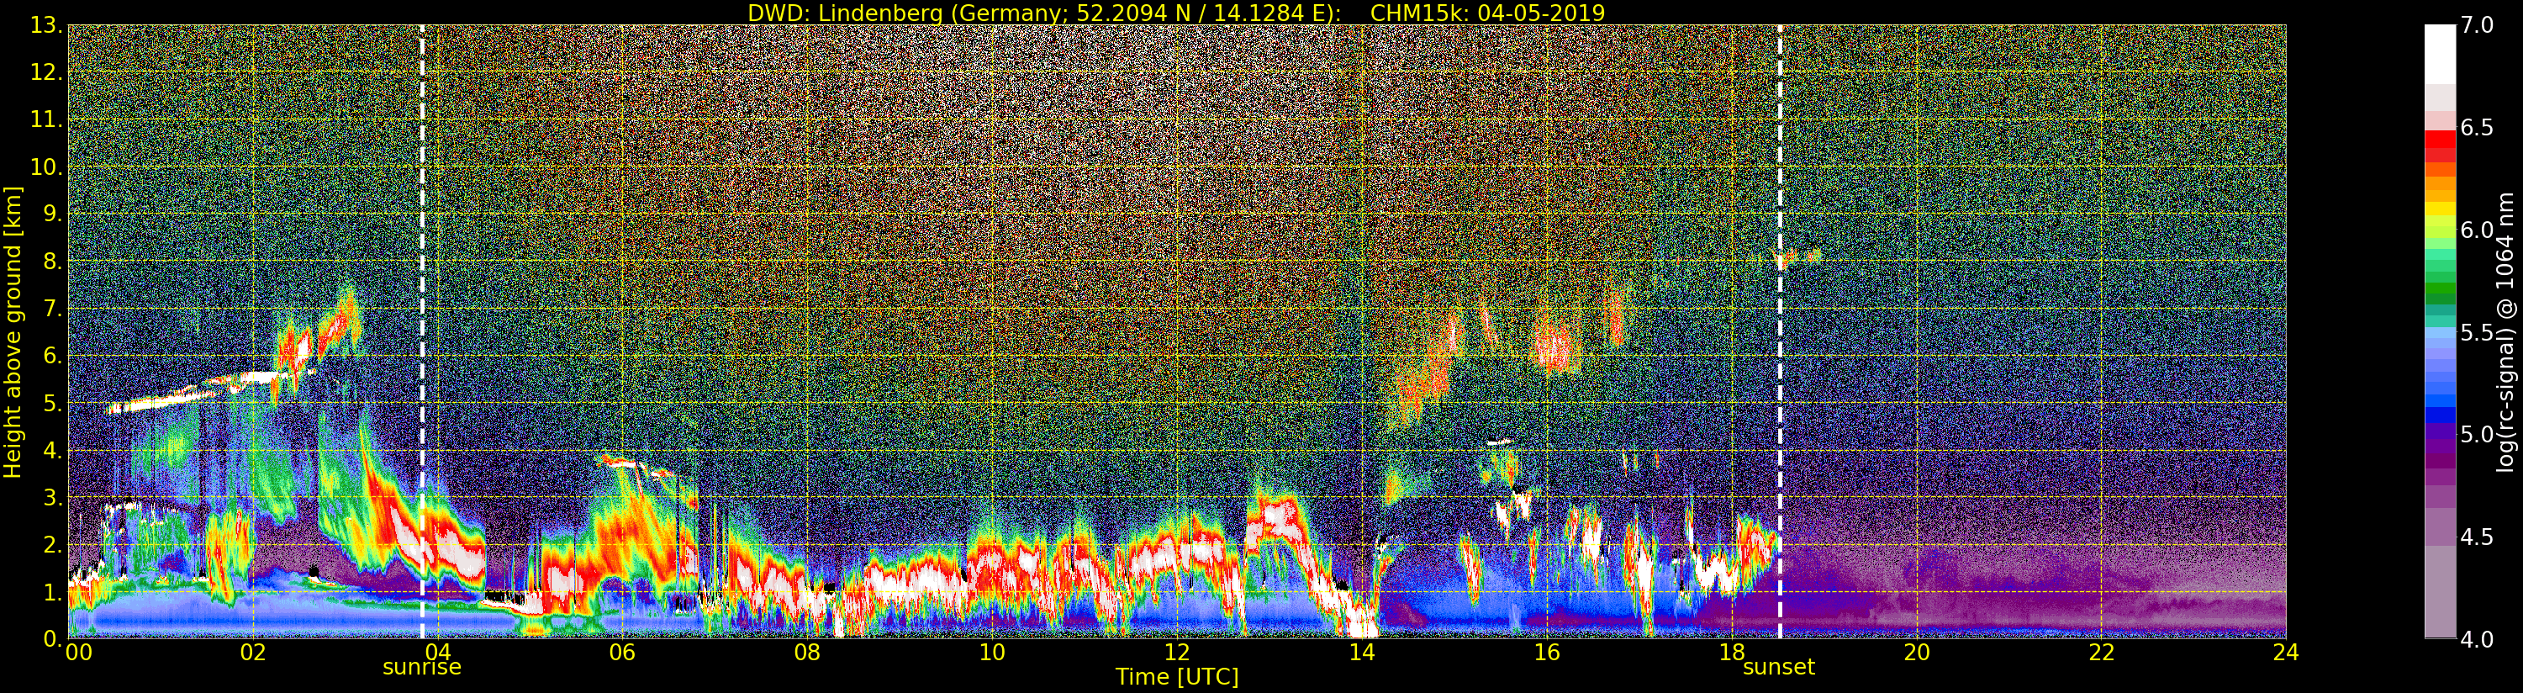Click the 'CHM15k: 04-05-2019' title text

1488,13
